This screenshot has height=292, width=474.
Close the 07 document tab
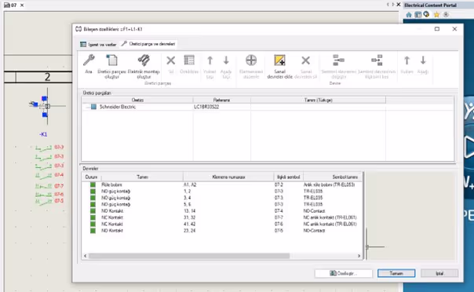coord(22,5)
